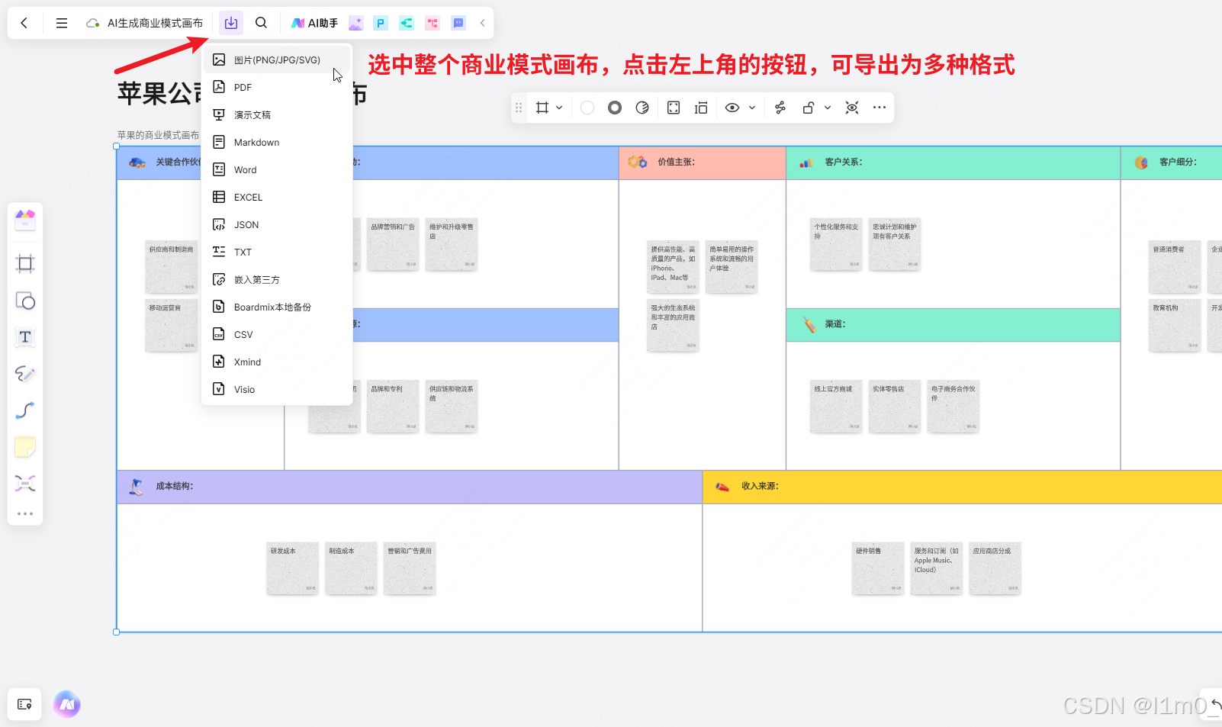Select the 研发成本 sticky note
The width and height of the screenshot is (1222, 727).
[293, 568]
